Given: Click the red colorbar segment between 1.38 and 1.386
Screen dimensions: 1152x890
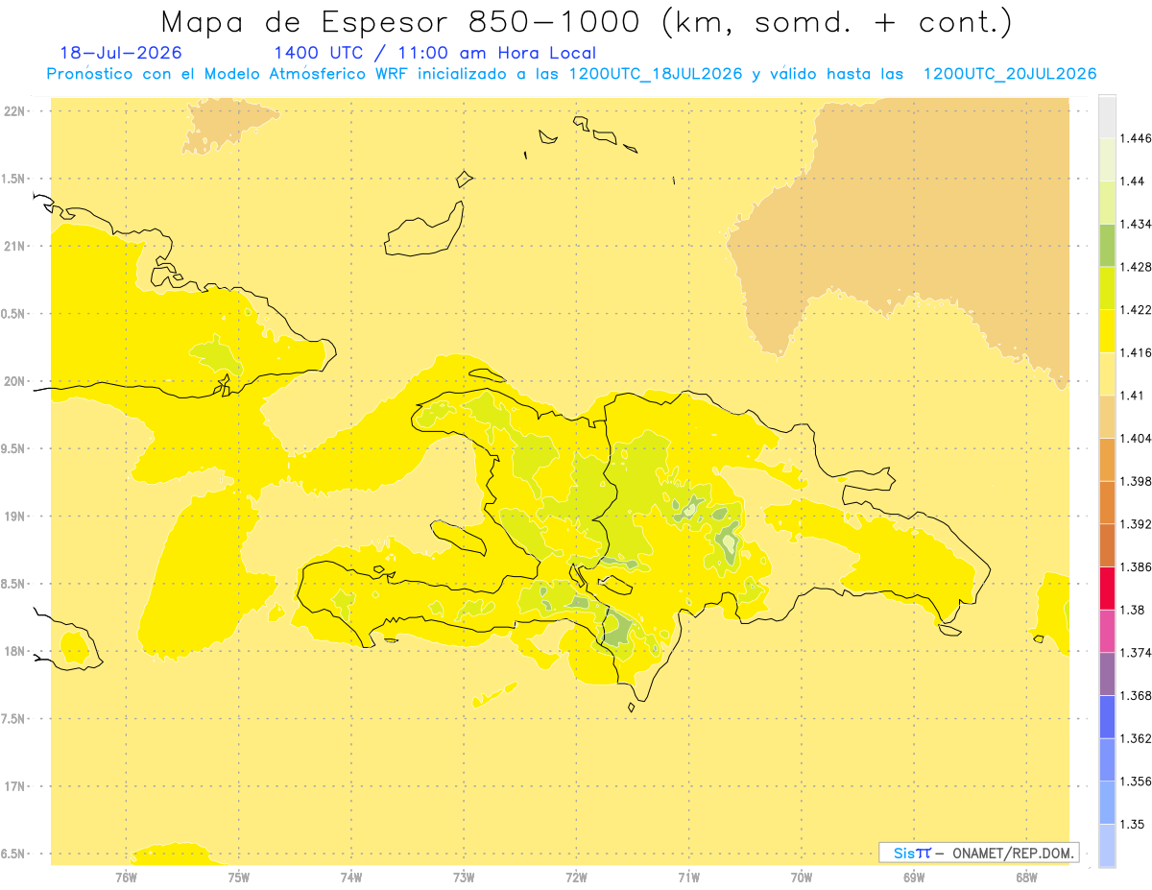Looking at the screenshot, I should (x=1107, y=589).
